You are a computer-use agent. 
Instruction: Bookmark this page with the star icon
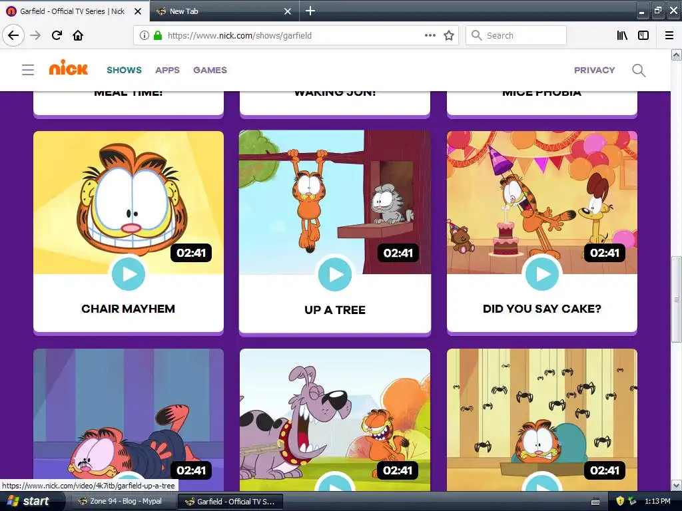449,35
